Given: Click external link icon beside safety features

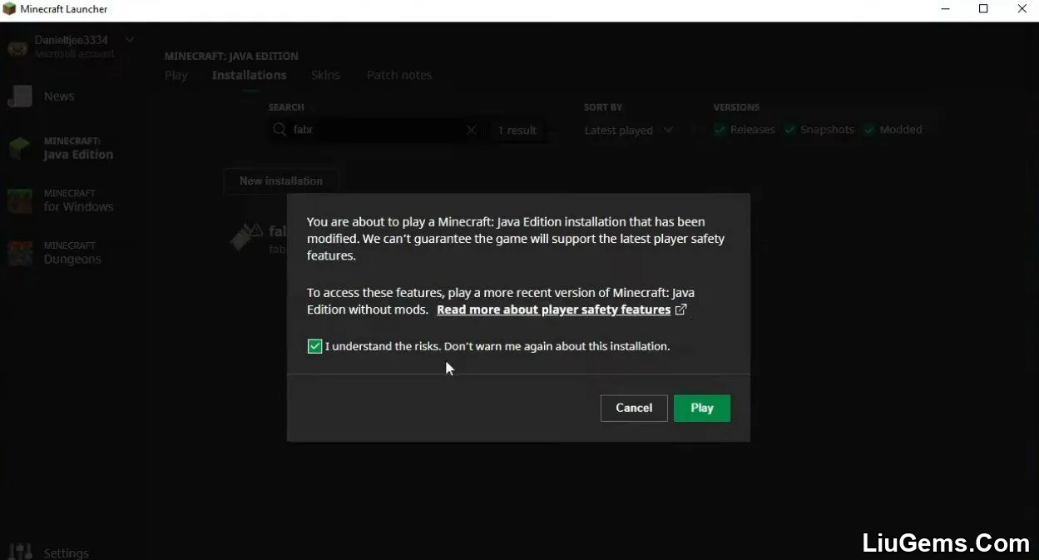Looking at the screenshot, I should [680, 310].
